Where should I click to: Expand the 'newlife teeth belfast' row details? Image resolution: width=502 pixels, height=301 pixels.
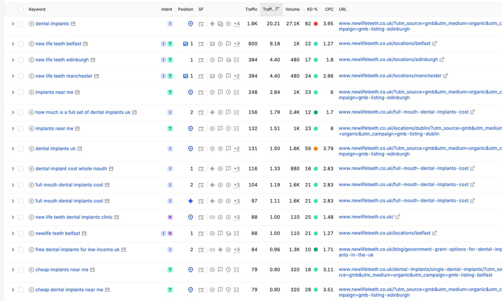[13, 234]
